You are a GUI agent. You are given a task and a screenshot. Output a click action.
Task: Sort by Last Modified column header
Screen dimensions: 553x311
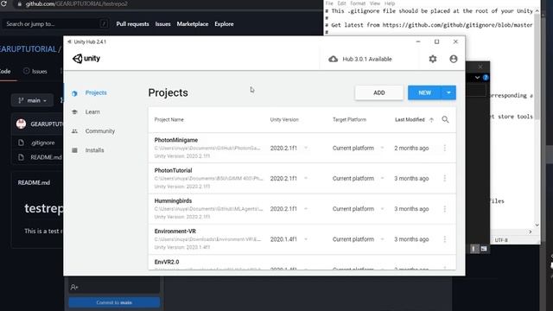click(410, 119)
